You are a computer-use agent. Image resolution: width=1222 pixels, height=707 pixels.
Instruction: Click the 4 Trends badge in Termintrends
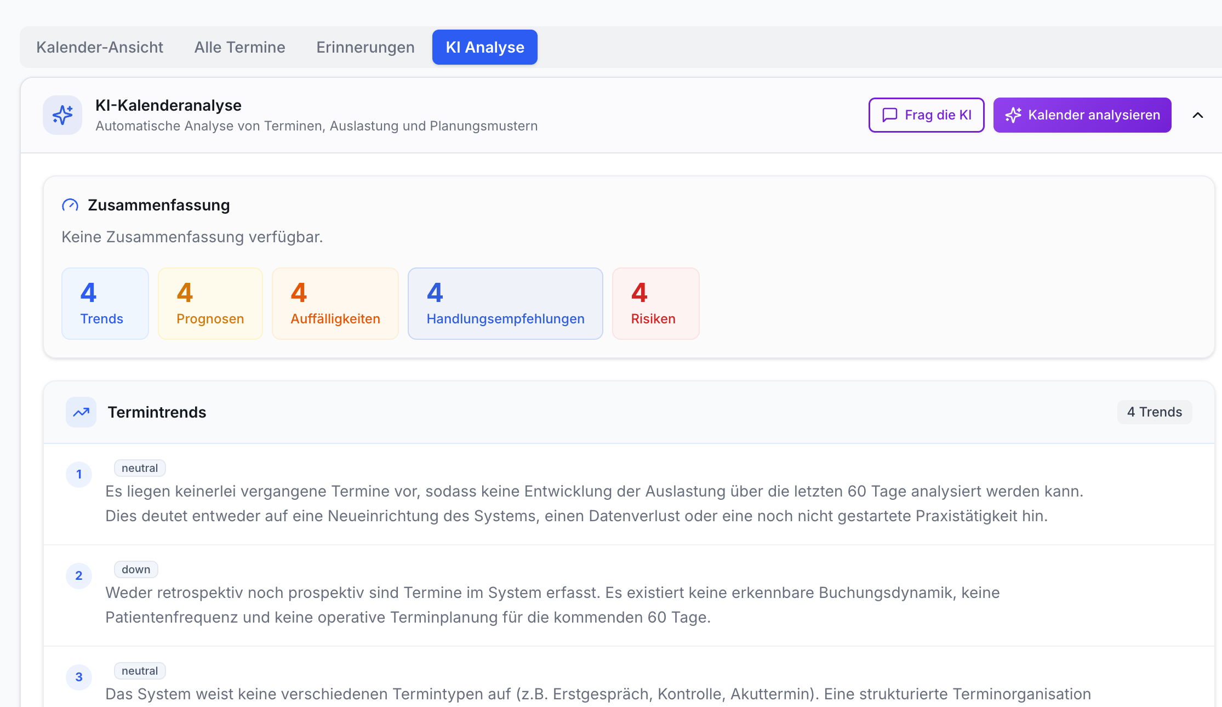(x=1155, y=412)
